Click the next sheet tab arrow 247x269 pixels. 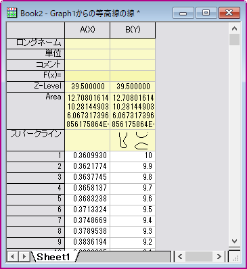point(24,256)
